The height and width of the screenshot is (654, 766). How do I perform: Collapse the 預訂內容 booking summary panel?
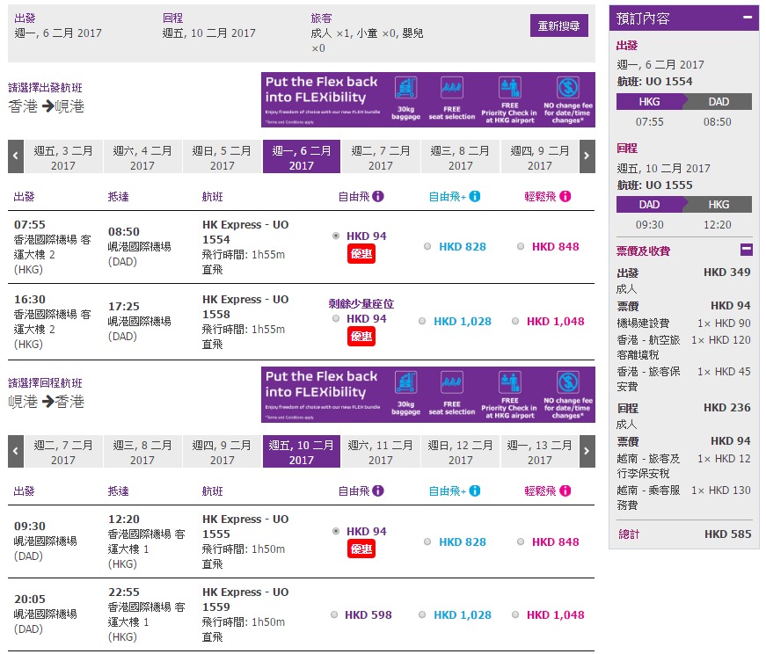tap(747, 17)
